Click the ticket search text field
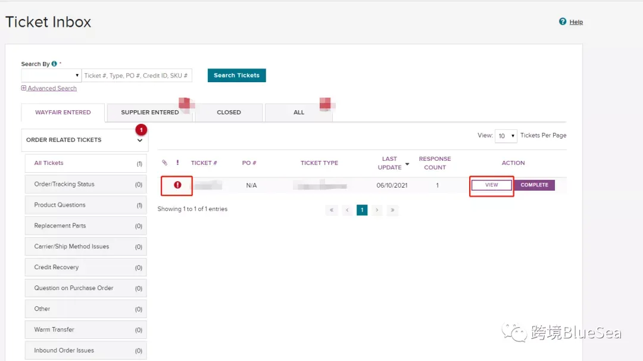Image resolution: width=643 pixels, height=361 pixels. (136, 76)
